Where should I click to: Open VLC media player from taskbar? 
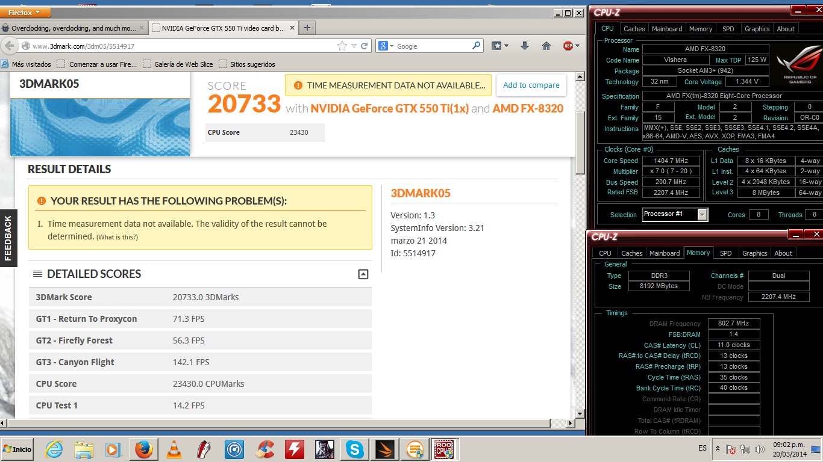pyautogui.click(x=174, y=449)
